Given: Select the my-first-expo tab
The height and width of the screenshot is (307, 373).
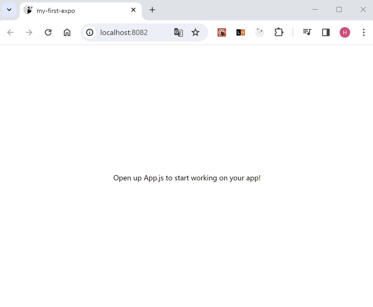Looking at the screenshot, I should click(79, 11).
